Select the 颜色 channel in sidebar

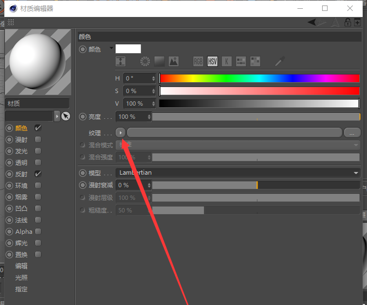[21, 128]
